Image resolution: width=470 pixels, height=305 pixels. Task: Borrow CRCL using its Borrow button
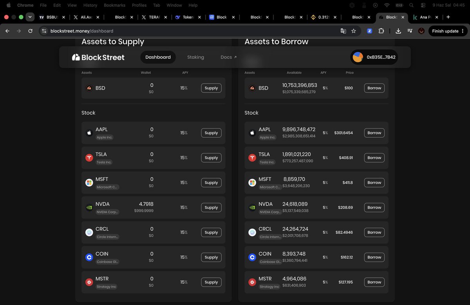pos(374,232)
